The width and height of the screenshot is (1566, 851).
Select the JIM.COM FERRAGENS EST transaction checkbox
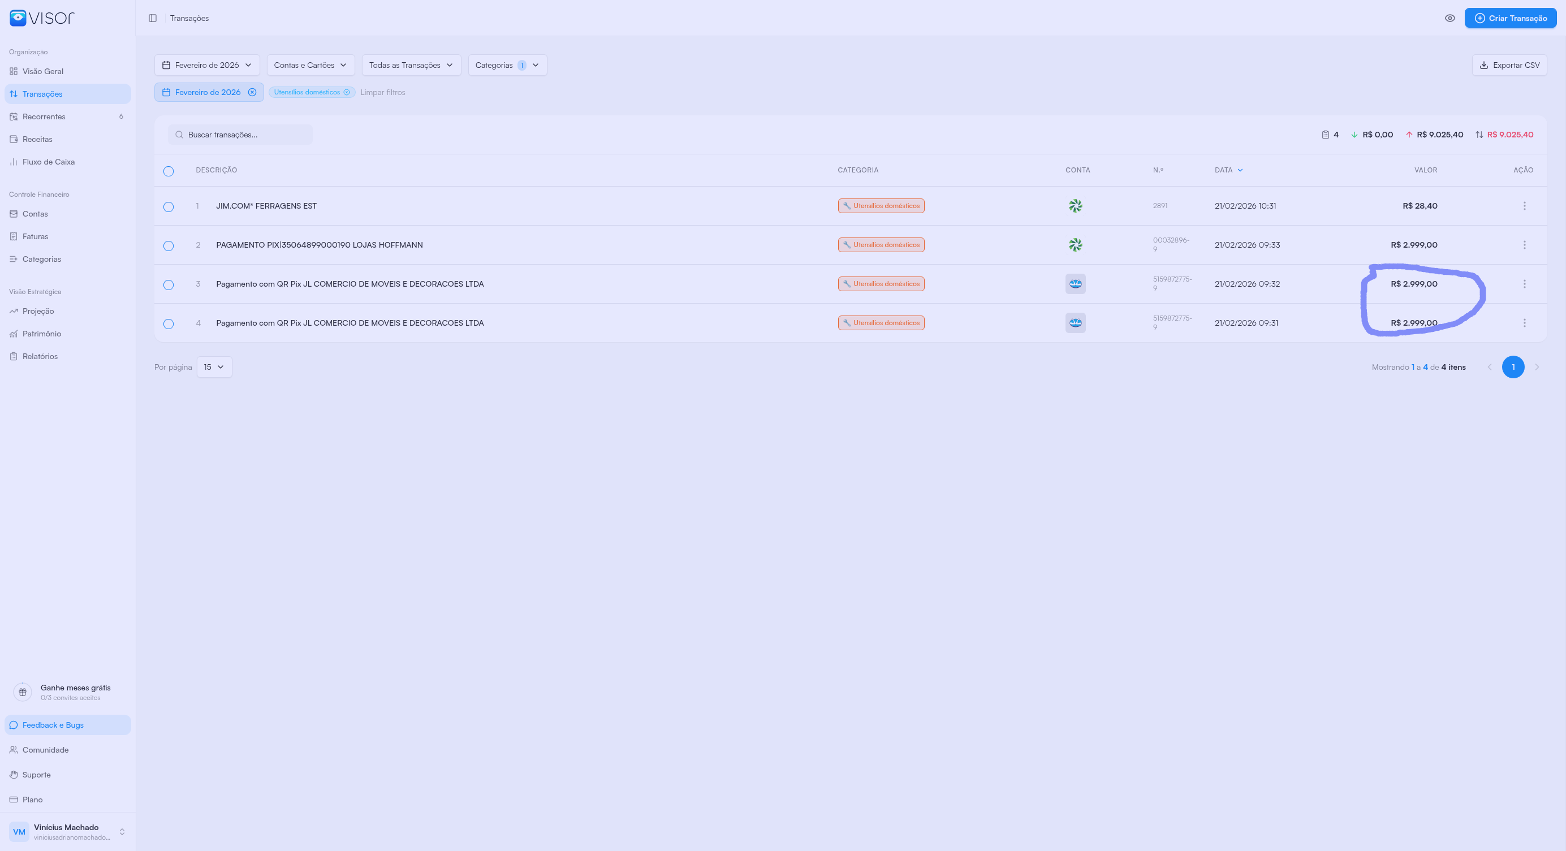point(169,208)
